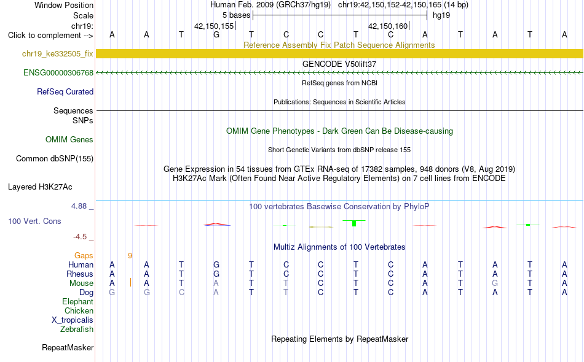Image resolution: width=584 pixels, height=362 pixels.
Task: Click the Mouse species row label
Action: click(x=81, y=283)
